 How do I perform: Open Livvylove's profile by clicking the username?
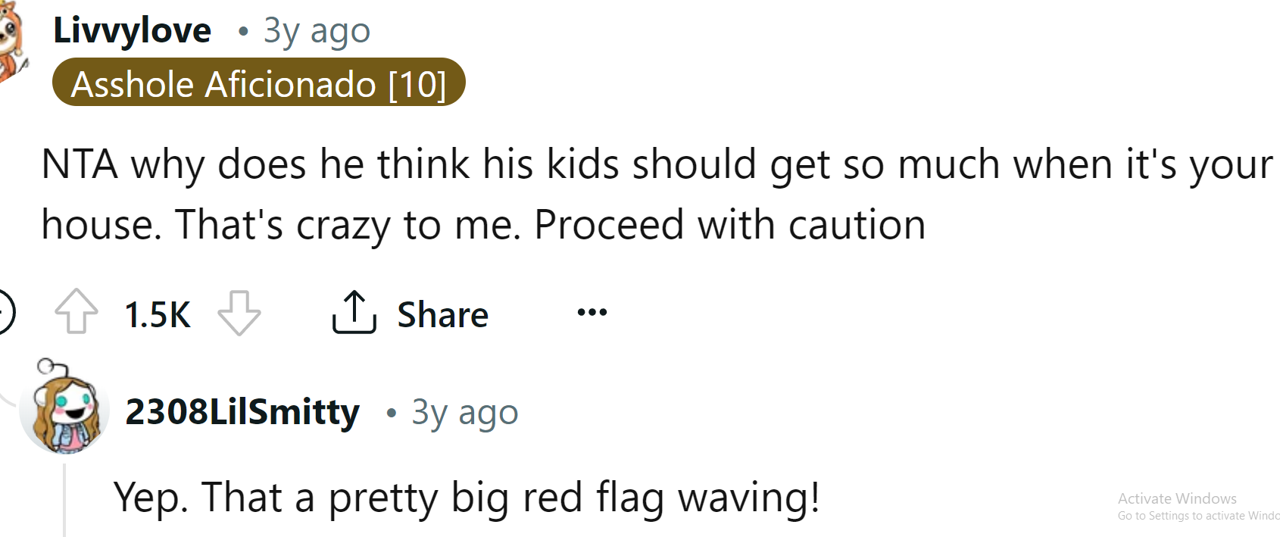point(133,30)
